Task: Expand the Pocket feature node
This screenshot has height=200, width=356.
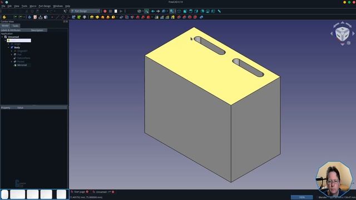Action: tap(12, 62)
